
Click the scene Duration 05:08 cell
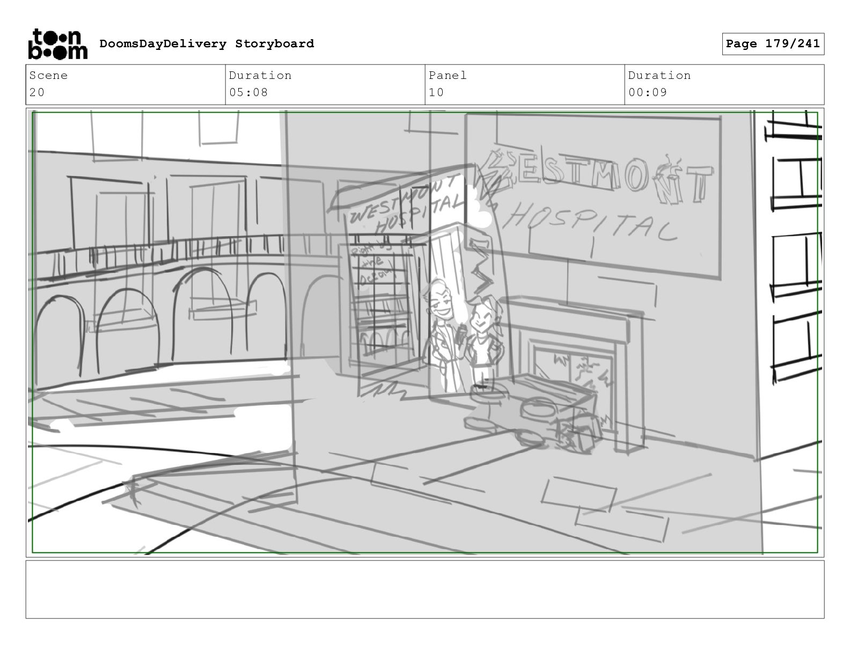325,84
